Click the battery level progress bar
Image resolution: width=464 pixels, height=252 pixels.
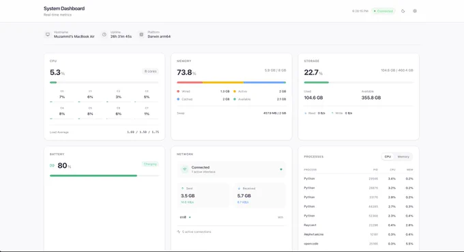click(x=104, y=176)
